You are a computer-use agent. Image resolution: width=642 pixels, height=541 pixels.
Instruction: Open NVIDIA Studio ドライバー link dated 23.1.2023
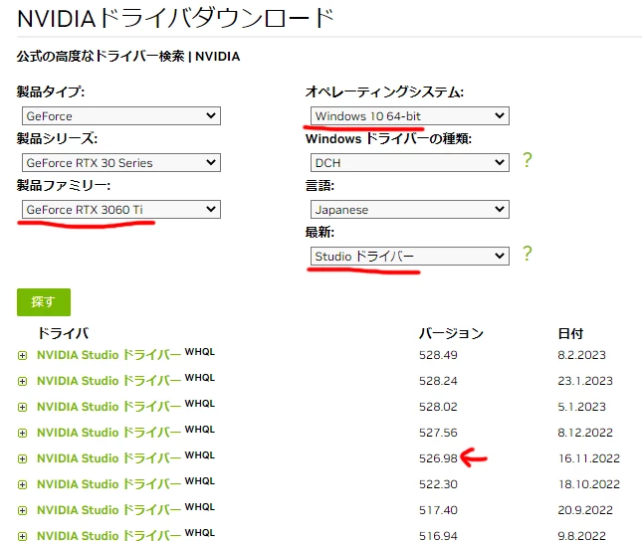pos(108,381)
